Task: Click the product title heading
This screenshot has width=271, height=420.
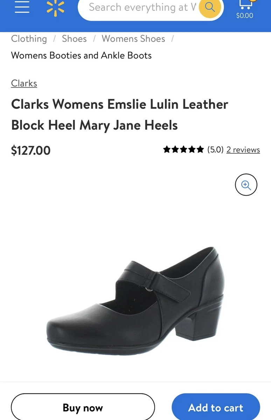Action: click(120, 114)
